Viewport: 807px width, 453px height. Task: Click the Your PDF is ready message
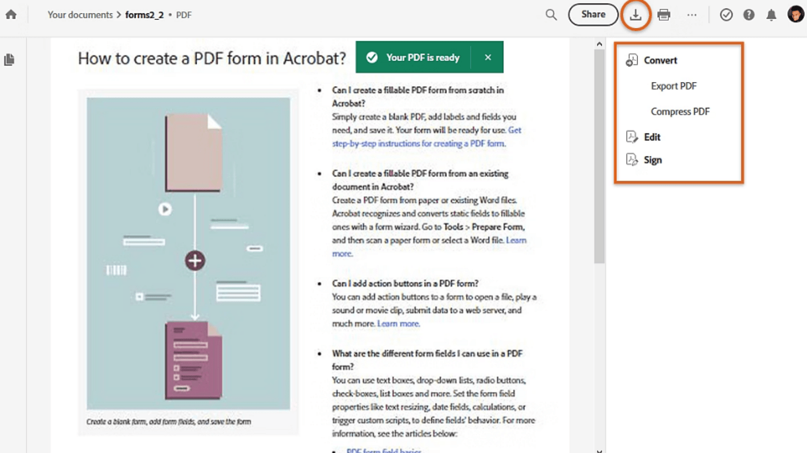point(423,57)
